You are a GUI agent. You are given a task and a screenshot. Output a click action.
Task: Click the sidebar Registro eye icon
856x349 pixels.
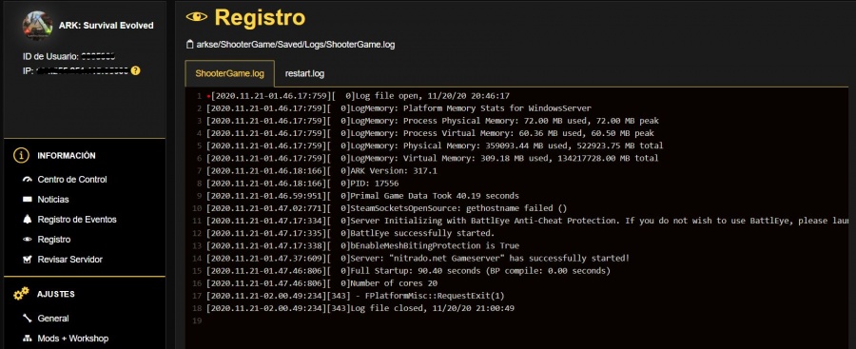click(28, 240)
